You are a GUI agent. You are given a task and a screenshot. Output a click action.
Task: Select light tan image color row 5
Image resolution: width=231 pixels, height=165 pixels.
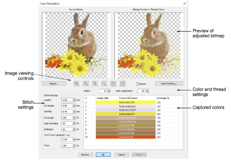(107, 118)
